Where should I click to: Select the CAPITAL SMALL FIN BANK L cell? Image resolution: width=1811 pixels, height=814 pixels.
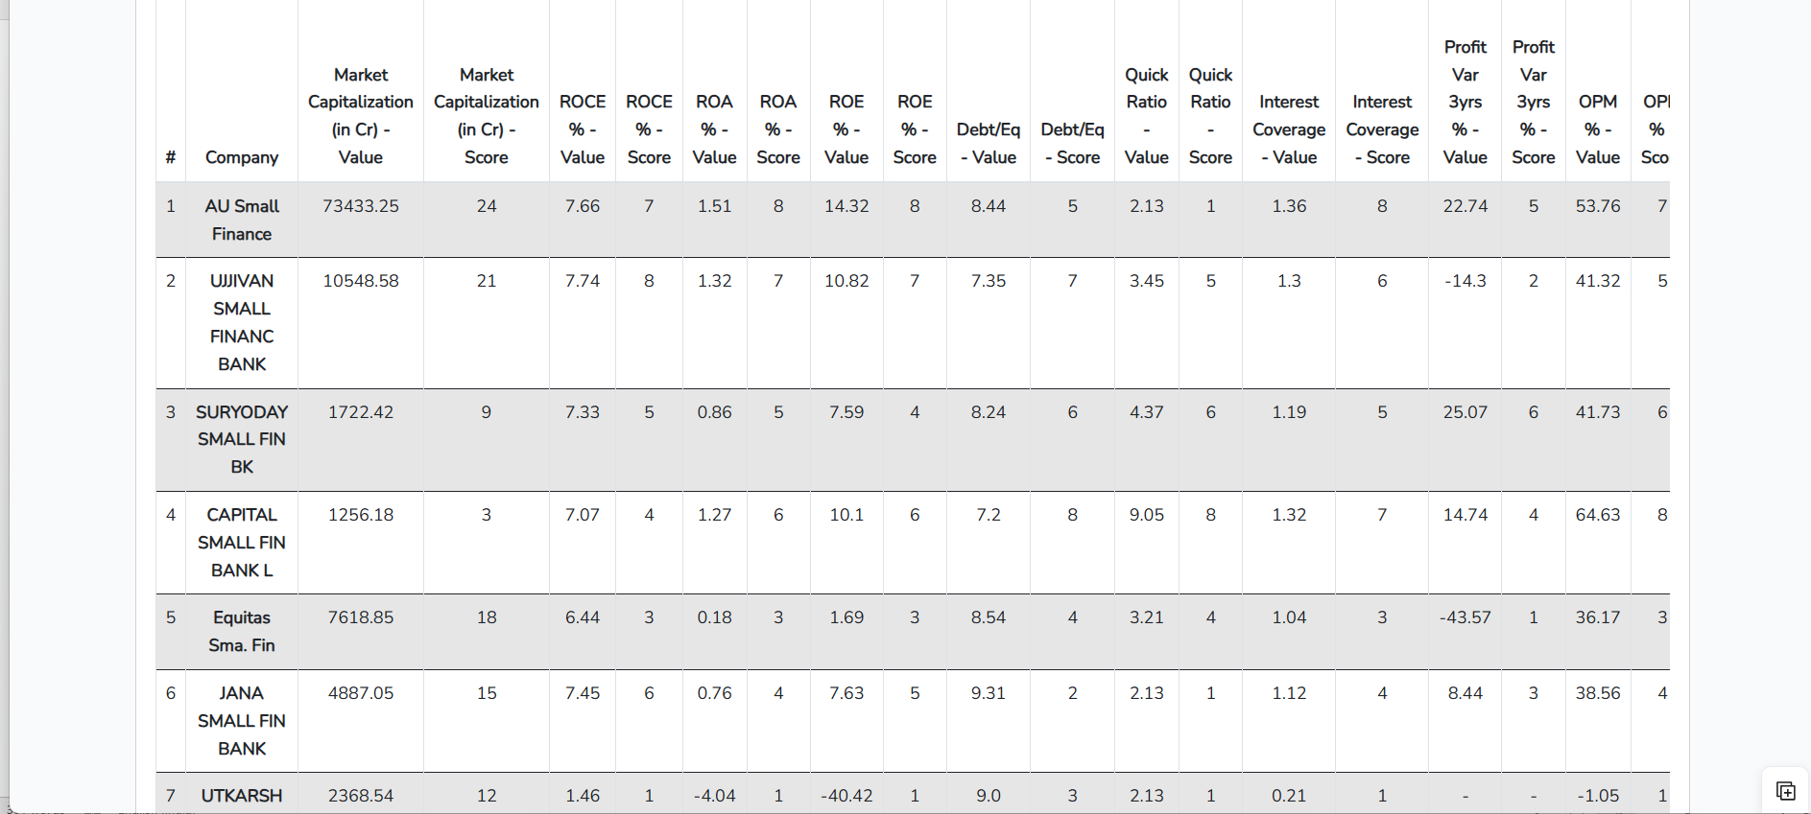coord(242,542)
